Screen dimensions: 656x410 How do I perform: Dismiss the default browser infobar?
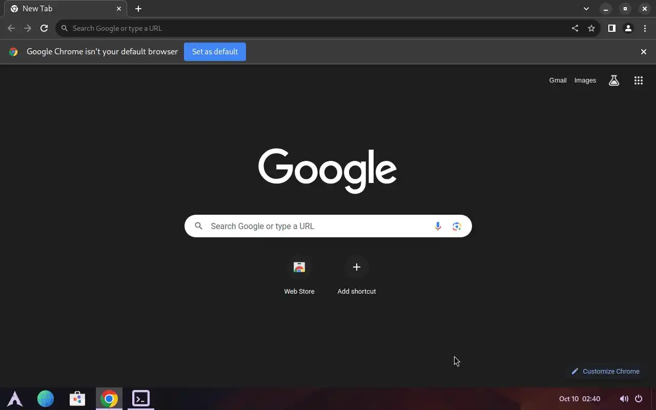point(644,52)
